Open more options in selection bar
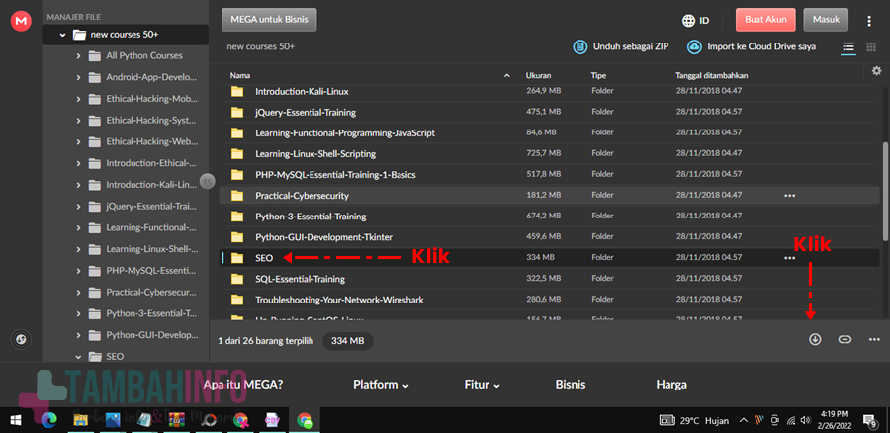 pos(874,339)
